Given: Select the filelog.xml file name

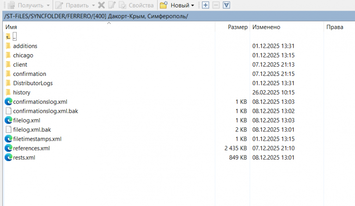Looking at the screenshot, I should click(26, 120).
